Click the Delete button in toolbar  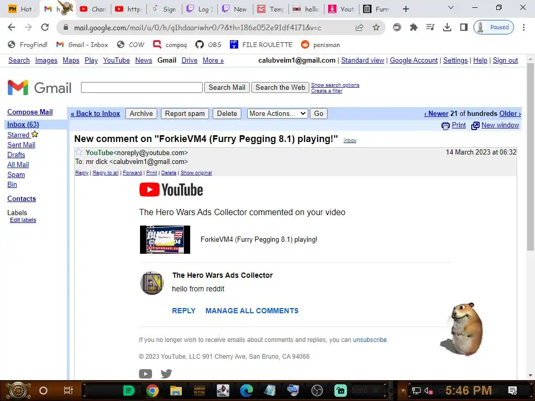[x=227, y=113]
